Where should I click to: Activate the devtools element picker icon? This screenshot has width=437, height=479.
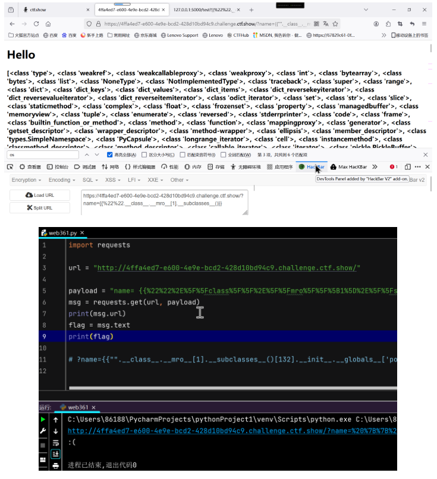point(10,167)
